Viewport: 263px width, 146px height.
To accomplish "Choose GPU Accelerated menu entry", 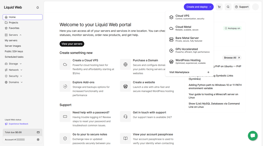I will tap(189, 50).
